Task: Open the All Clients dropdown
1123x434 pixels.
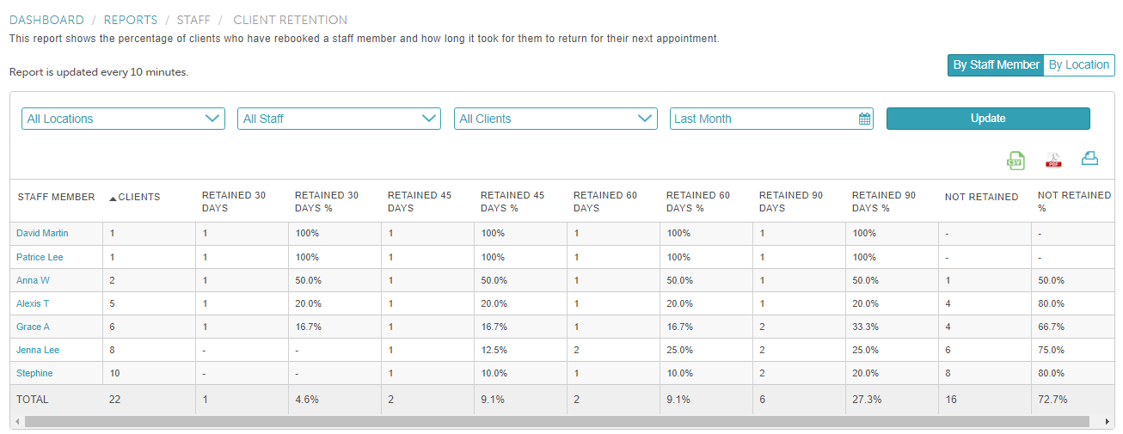Action: click(555, 119)
